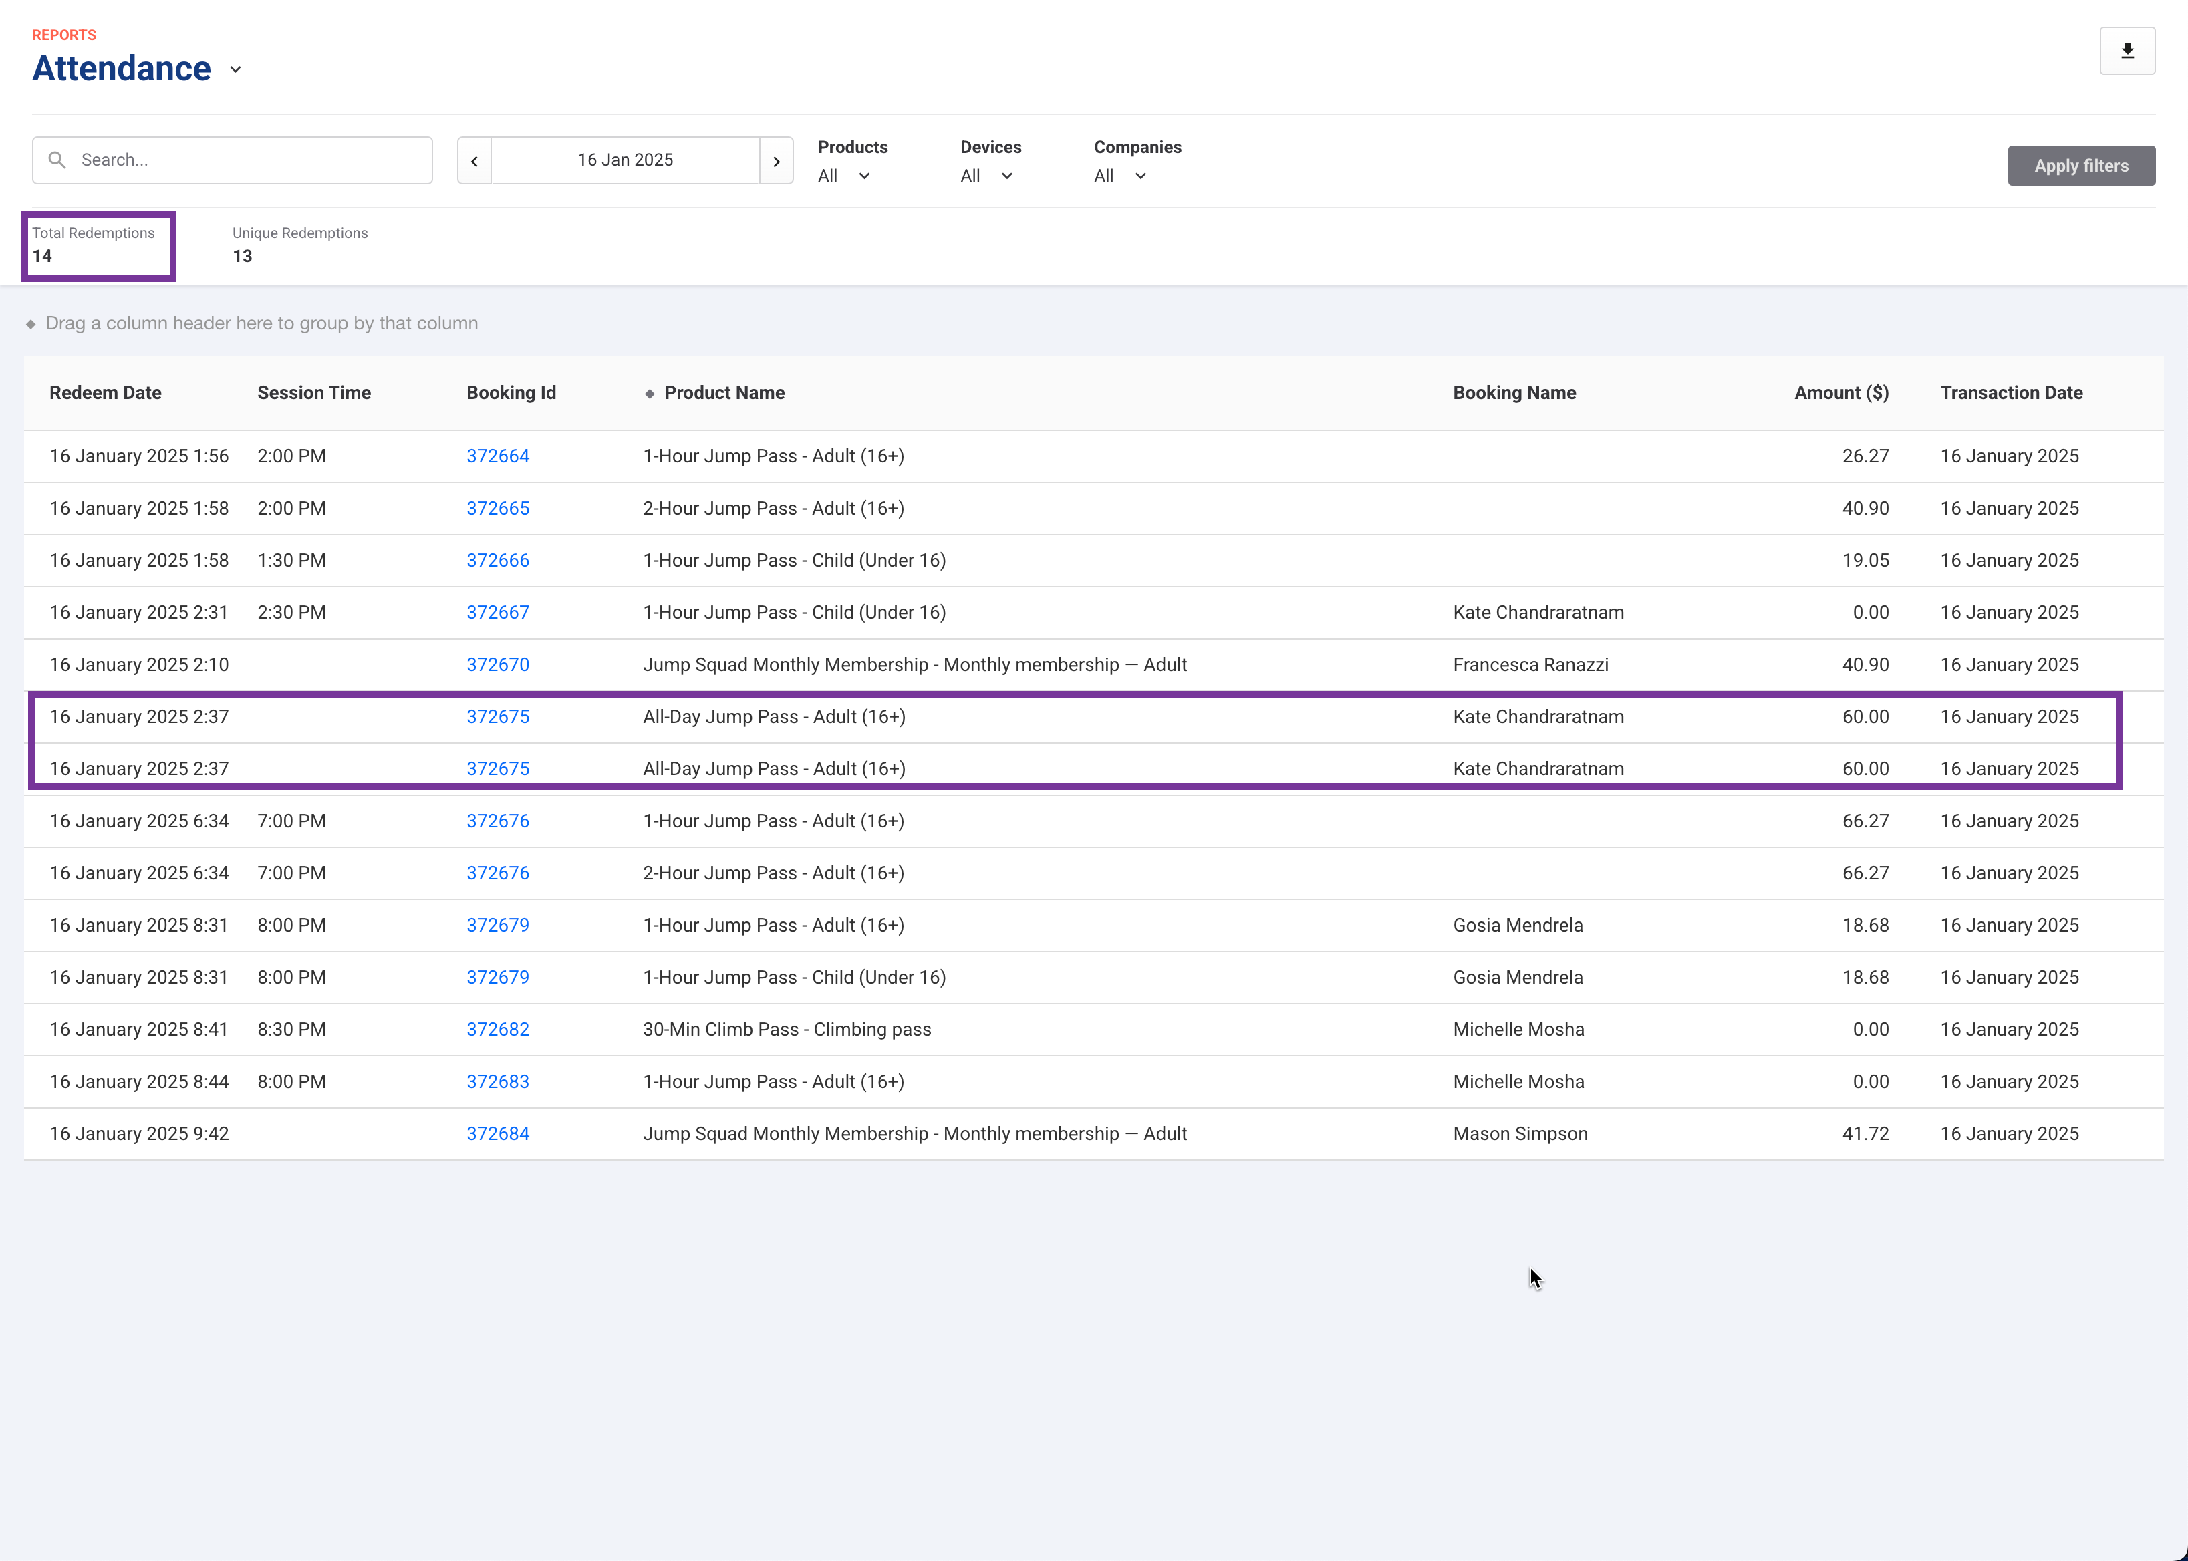Click in the Search field
The height and width of the screenshot is (1561, 2188).
pos(233,160)
